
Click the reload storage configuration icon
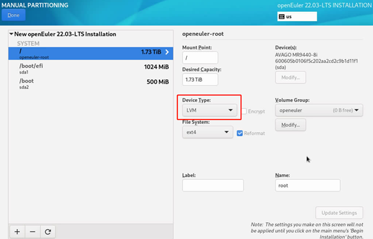point(48,232)
